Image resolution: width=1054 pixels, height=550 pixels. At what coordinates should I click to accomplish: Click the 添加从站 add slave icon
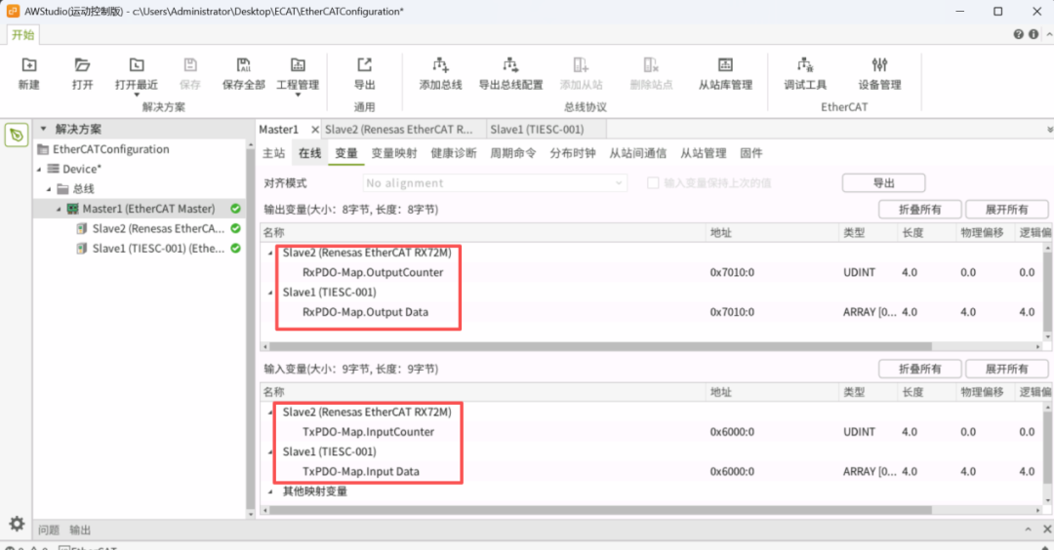[581, 65]
